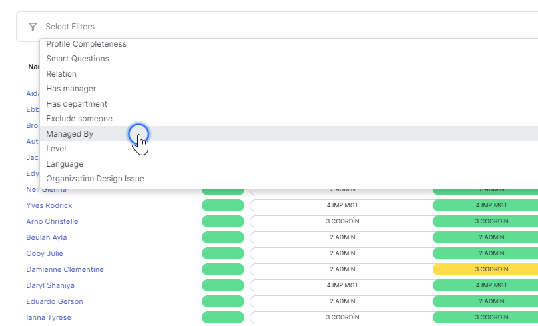Choose Smart Questions from filter list
The width and height of the screenshot is (538, 326).
coord(77,59)
